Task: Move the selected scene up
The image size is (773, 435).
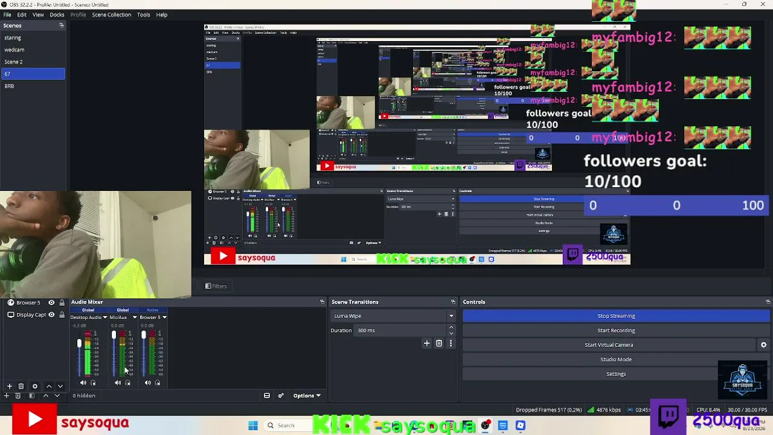Action: pyautogui.click(x=45, y=396)
